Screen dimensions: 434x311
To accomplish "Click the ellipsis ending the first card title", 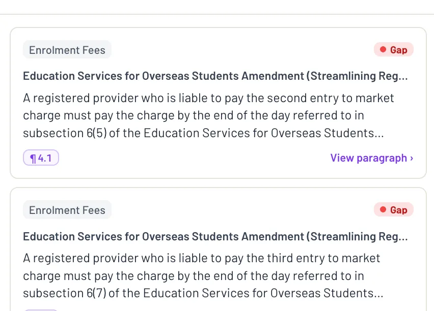I will point(403,79).
